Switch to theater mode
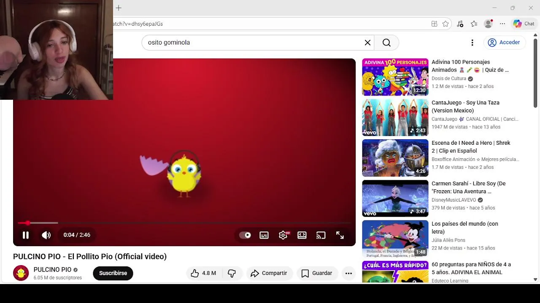540x303 pixels. [x=302, y=235]
